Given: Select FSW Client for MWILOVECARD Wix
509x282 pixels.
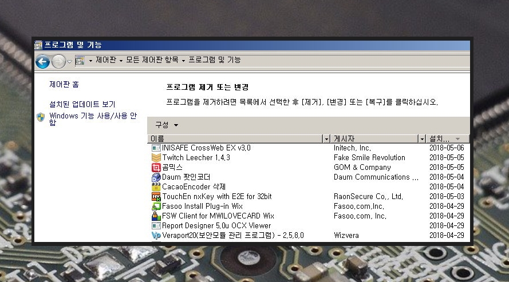Looking at the screenshot, I should [x=218, y=216].
